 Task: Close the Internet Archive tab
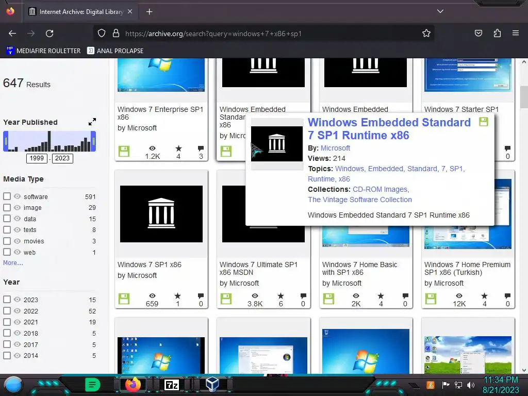130,11
